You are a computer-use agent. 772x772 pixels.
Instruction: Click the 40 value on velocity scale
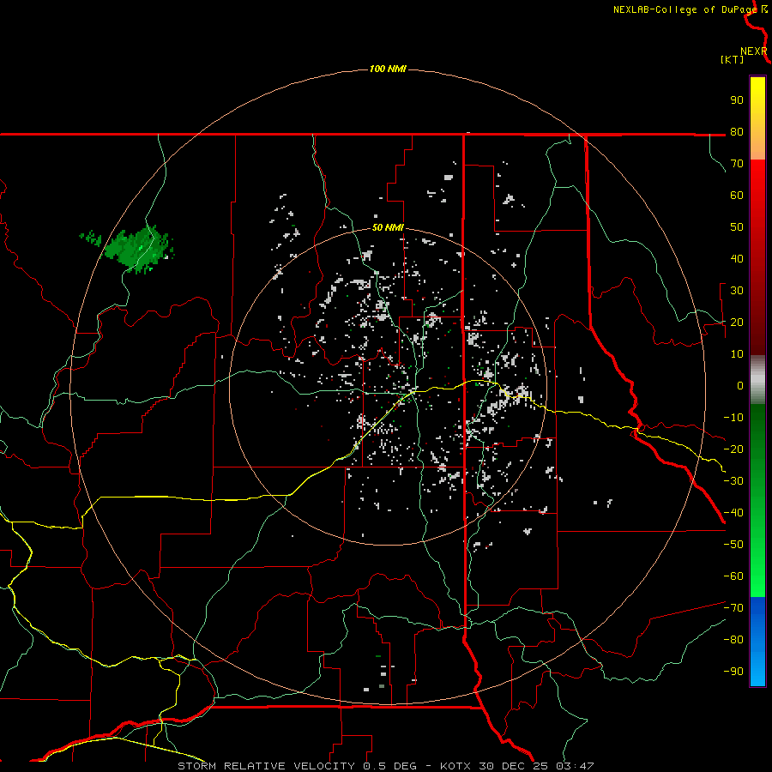point(737,259)
